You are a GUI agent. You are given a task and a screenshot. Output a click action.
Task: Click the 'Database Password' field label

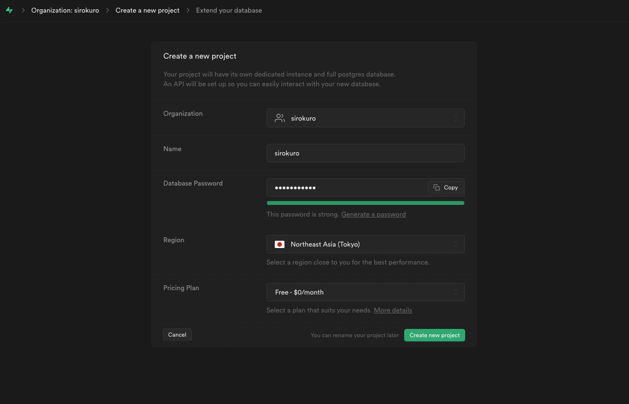click(x=193, y=183)
